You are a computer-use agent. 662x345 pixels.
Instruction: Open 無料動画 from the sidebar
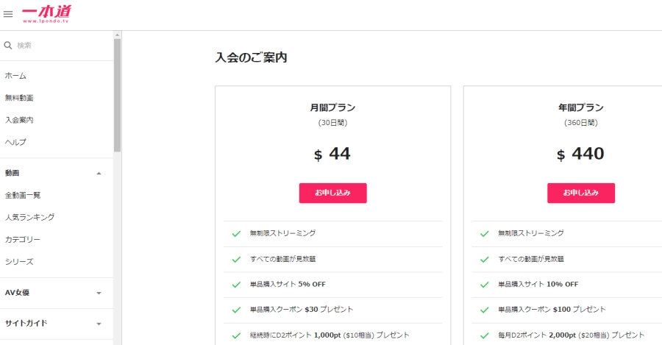point(19,98)
